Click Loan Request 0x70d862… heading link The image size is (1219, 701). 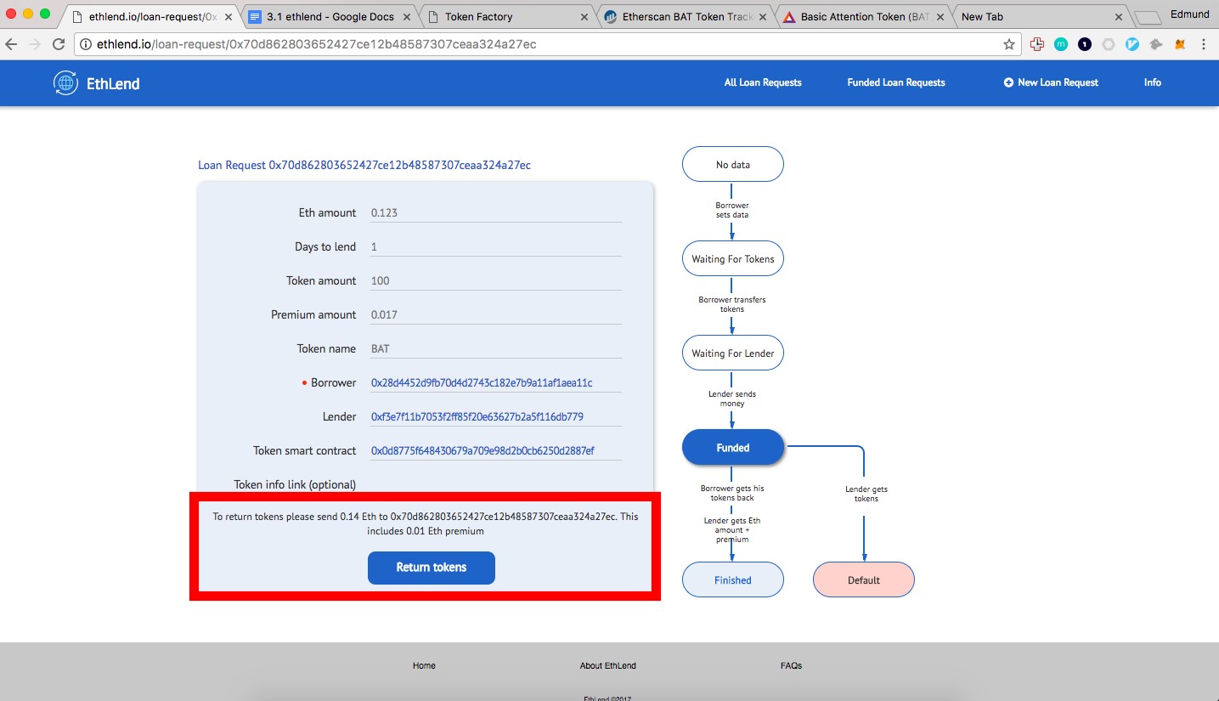(364, 165)
